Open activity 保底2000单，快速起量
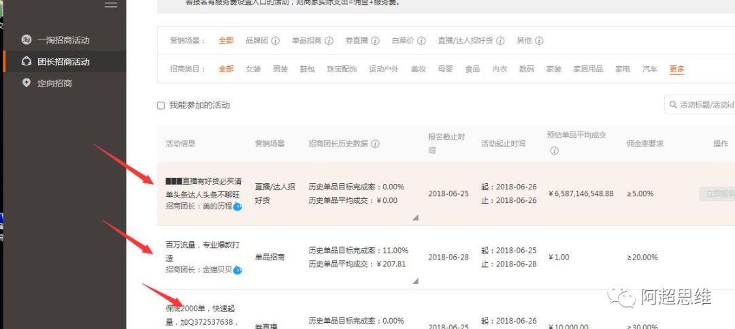This screenshot has width=735, height=329. tap(203, 315)
